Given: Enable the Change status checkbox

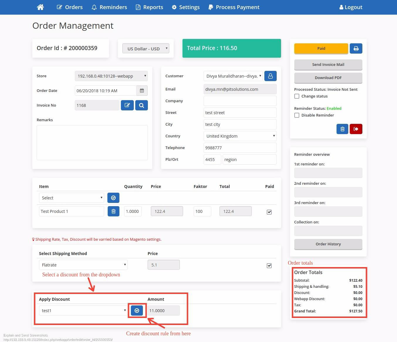Looking at the screenshot, I should (297, 96).
